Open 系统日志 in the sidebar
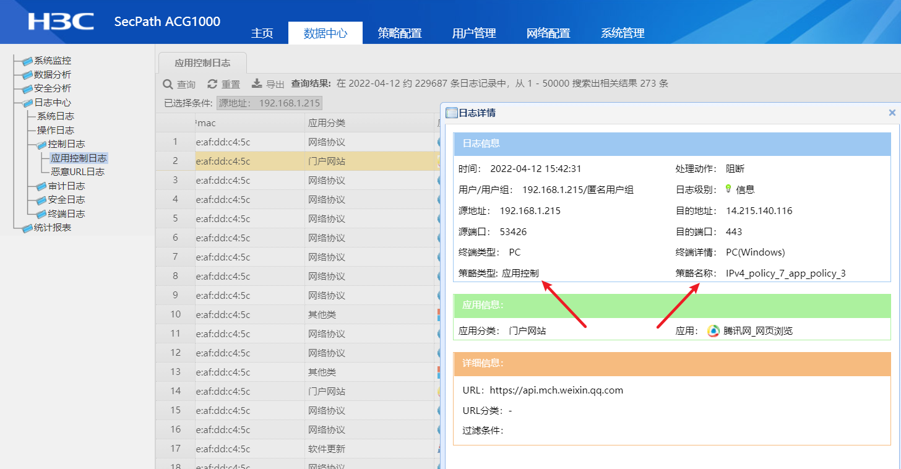This screenshot has height=469, width=901. tap(56, 116)
